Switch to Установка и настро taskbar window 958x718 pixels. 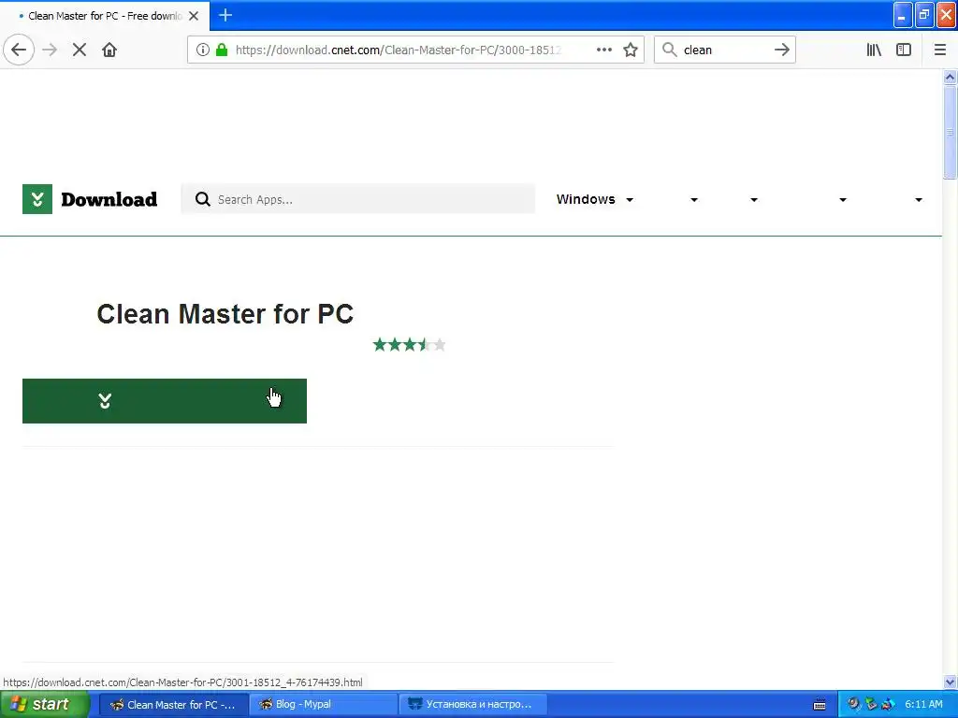(x=472, y=704)
